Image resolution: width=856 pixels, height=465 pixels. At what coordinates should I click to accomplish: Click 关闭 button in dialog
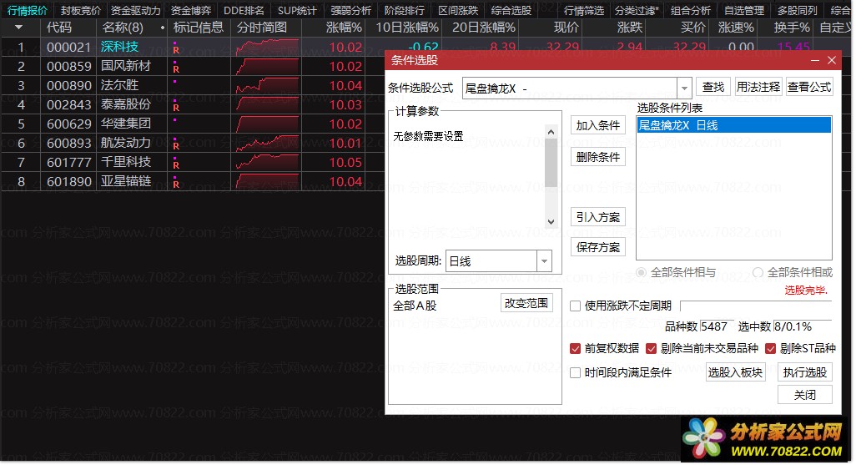[x=804, y=395]
